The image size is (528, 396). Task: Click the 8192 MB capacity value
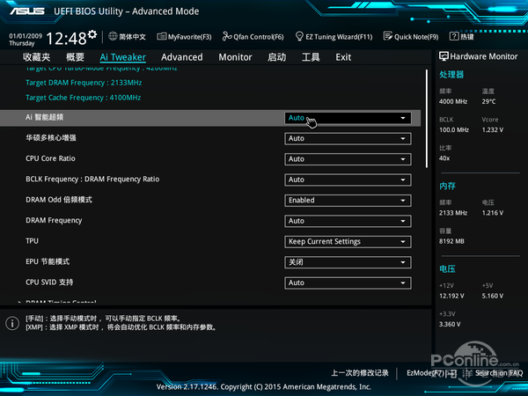pyautogui.click(x=451, y=241)
